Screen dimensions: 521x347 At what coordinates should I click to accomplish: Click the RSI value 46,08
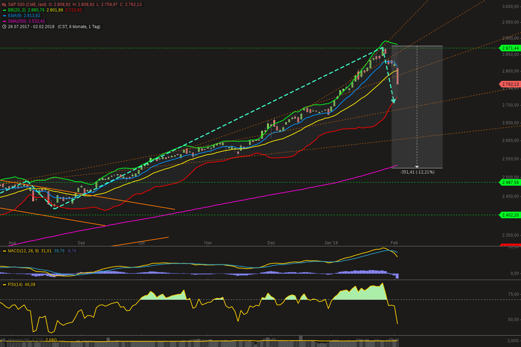point(30,285)
